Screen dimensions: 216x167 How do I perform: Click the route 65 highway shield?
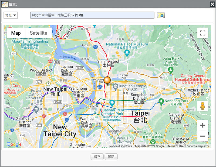44,116
